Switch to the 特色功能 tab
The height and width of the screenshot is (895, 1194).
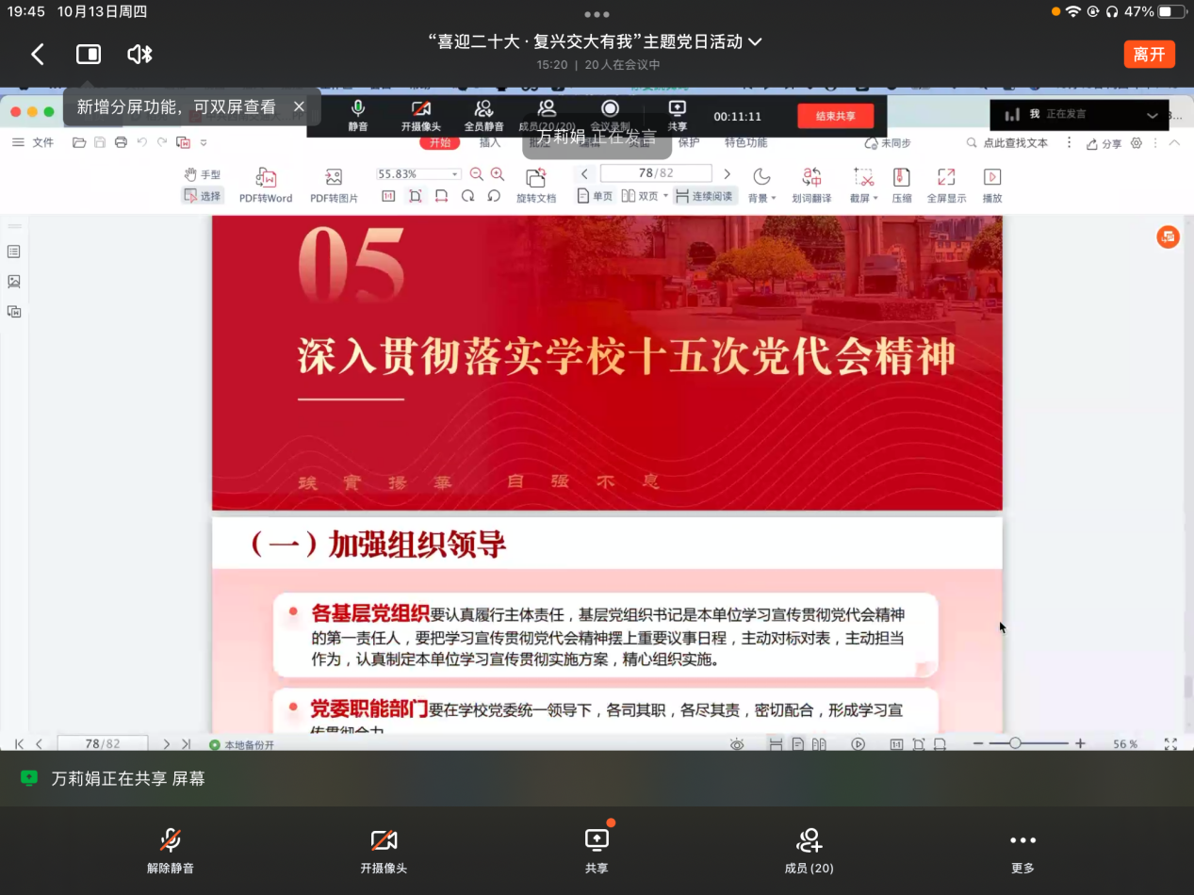click(x=745, y=142)
